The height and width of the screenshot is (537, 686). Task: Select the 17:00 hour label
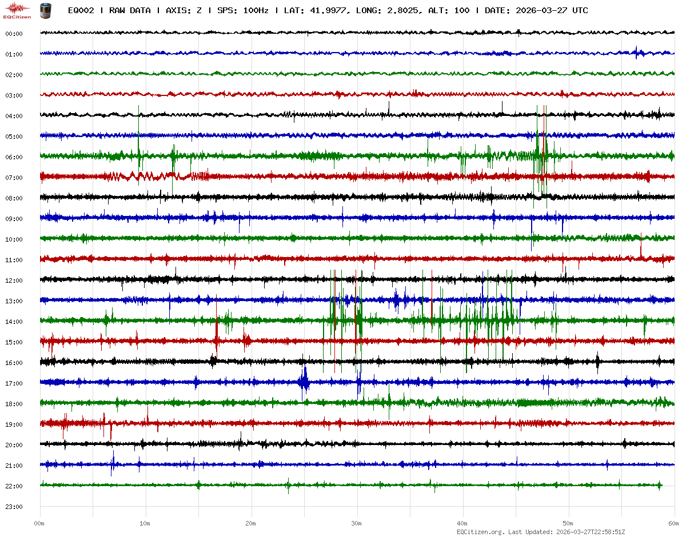point(14,383)
